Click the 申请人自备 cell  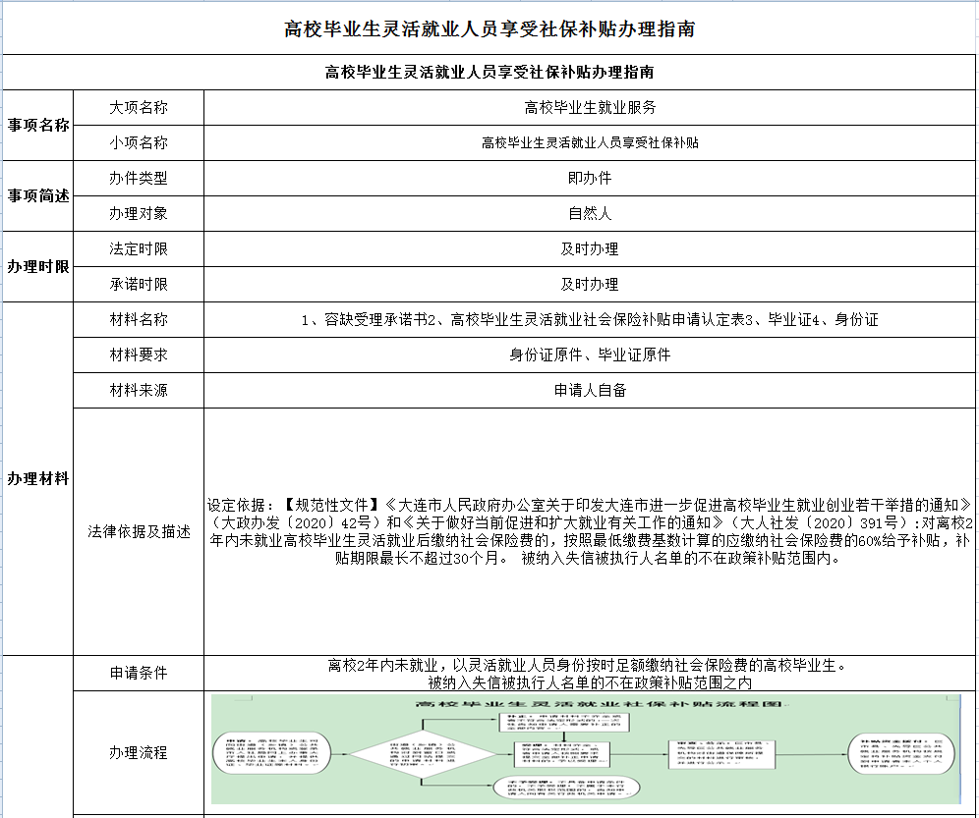click(590, 390)
